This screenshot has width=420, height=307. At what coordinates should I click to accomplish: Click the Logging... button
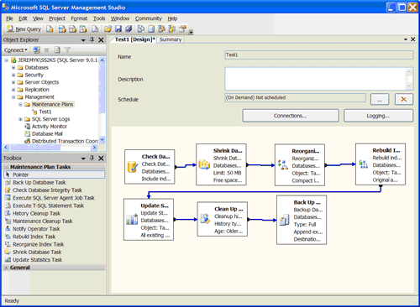click(x=378, y=116)
